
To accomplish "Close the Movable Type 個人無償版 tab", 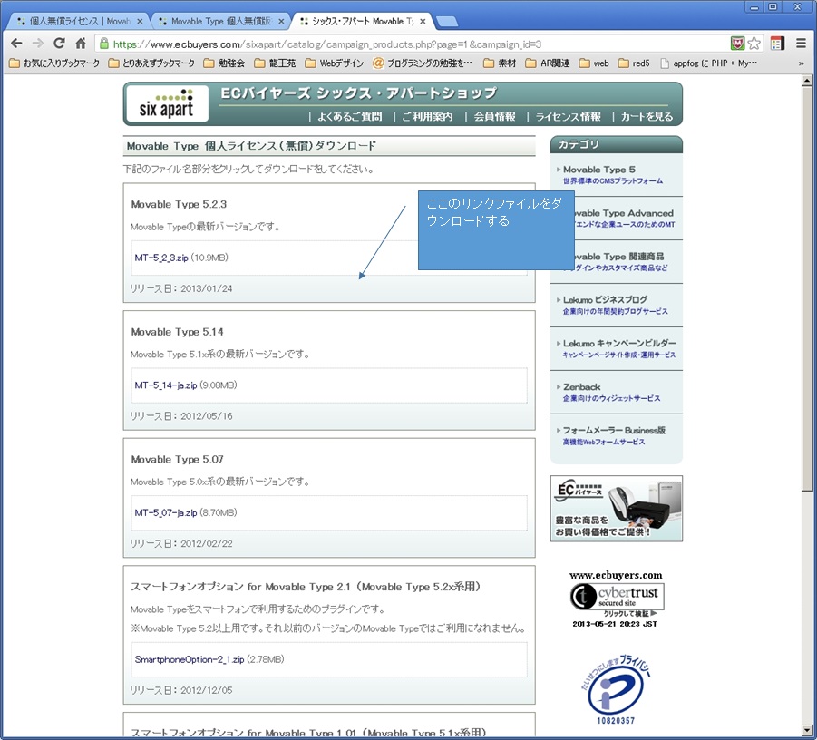I will tap(281, 22).
